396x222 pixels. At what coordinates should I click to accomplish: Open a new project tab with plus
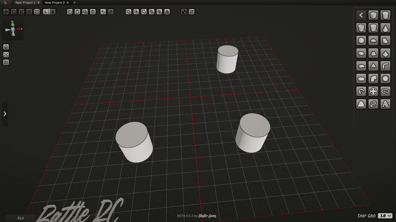click(75, 2)
